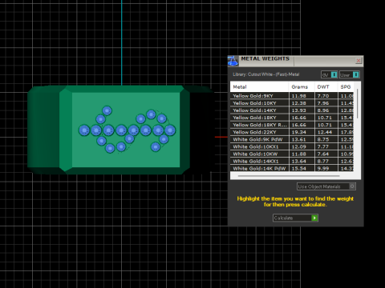Click the horizontal scrollbar under the metal table
The image size is (385, 288).
pyautogui.click(x=289, y=176)
